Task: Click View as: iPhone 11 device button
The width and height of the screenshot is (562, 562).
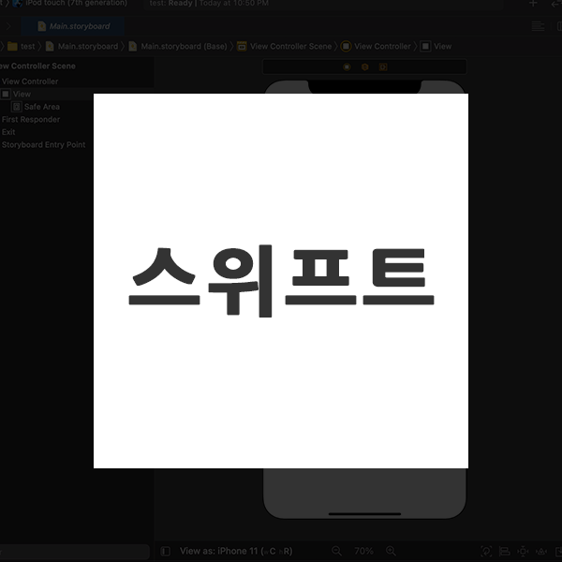Action: [236, 551]
